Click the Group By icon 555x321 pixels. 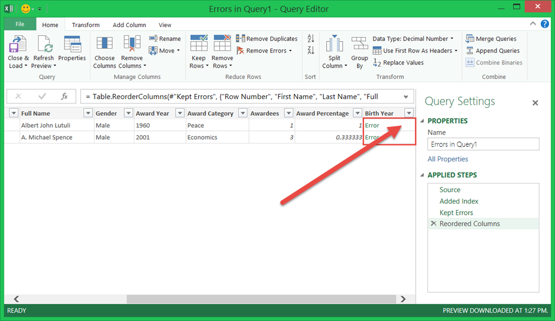[x=359, y=44]
